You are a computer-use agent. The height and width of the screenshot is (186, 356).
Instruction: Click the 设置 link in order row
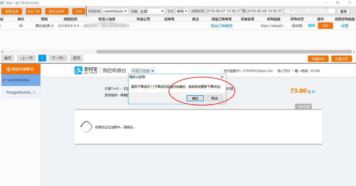345,26
